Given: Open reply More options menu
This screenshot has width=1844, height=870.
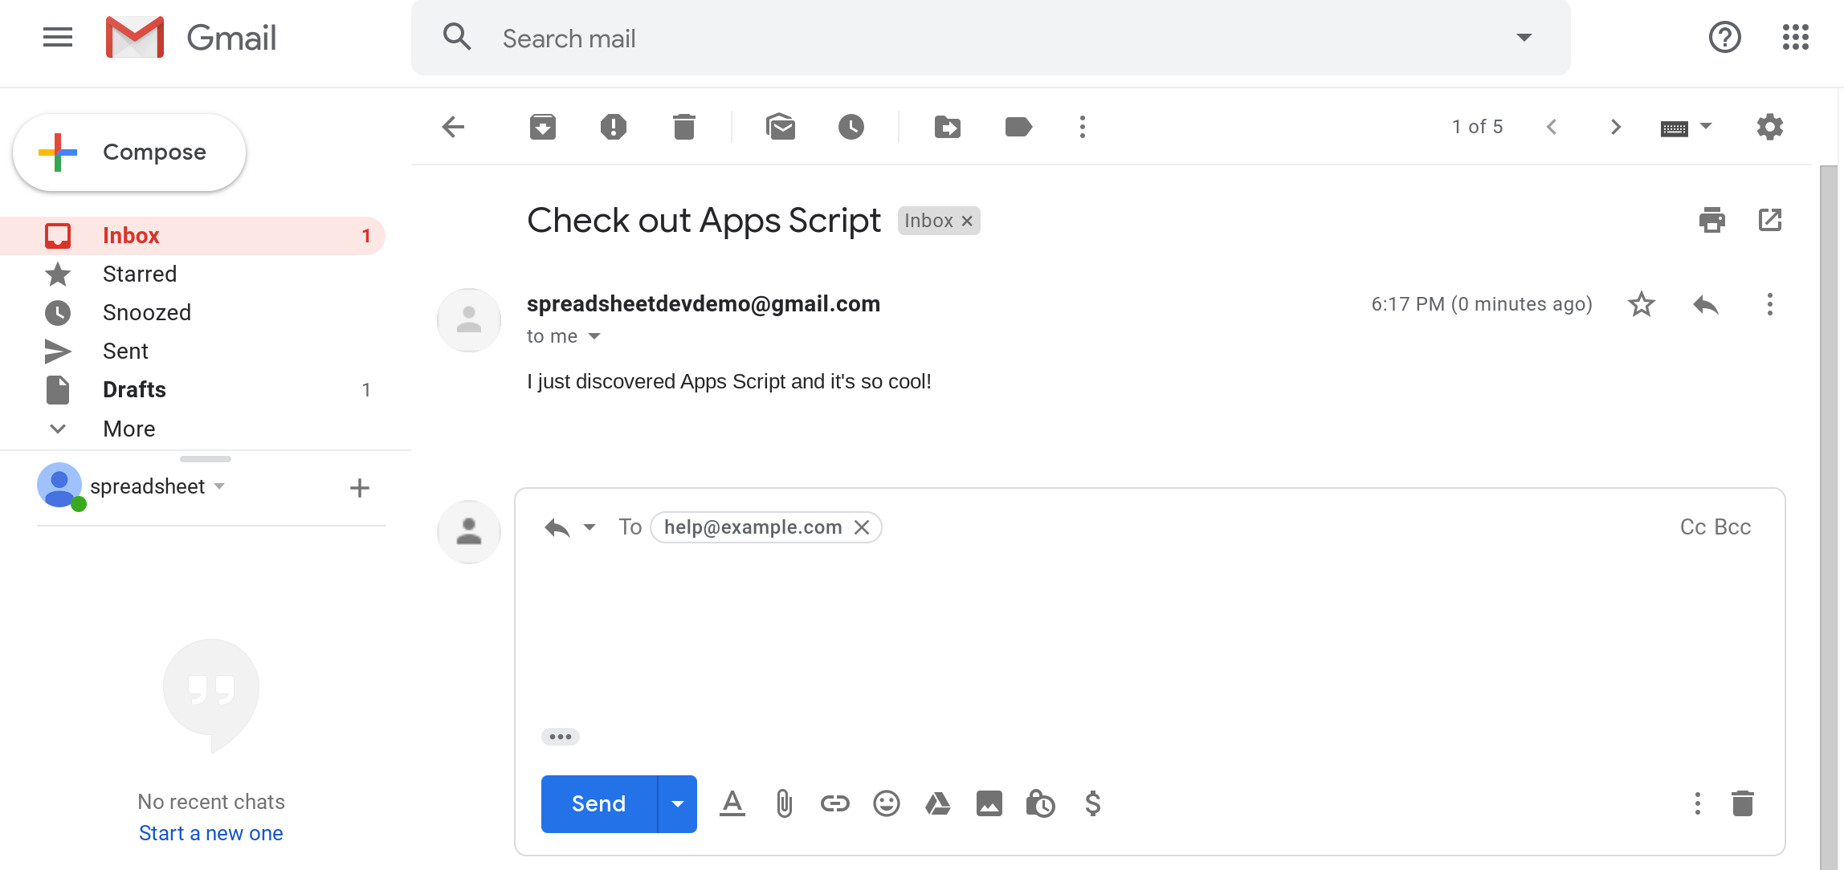Looking at the screenshot, I should tap(1698, 803).
